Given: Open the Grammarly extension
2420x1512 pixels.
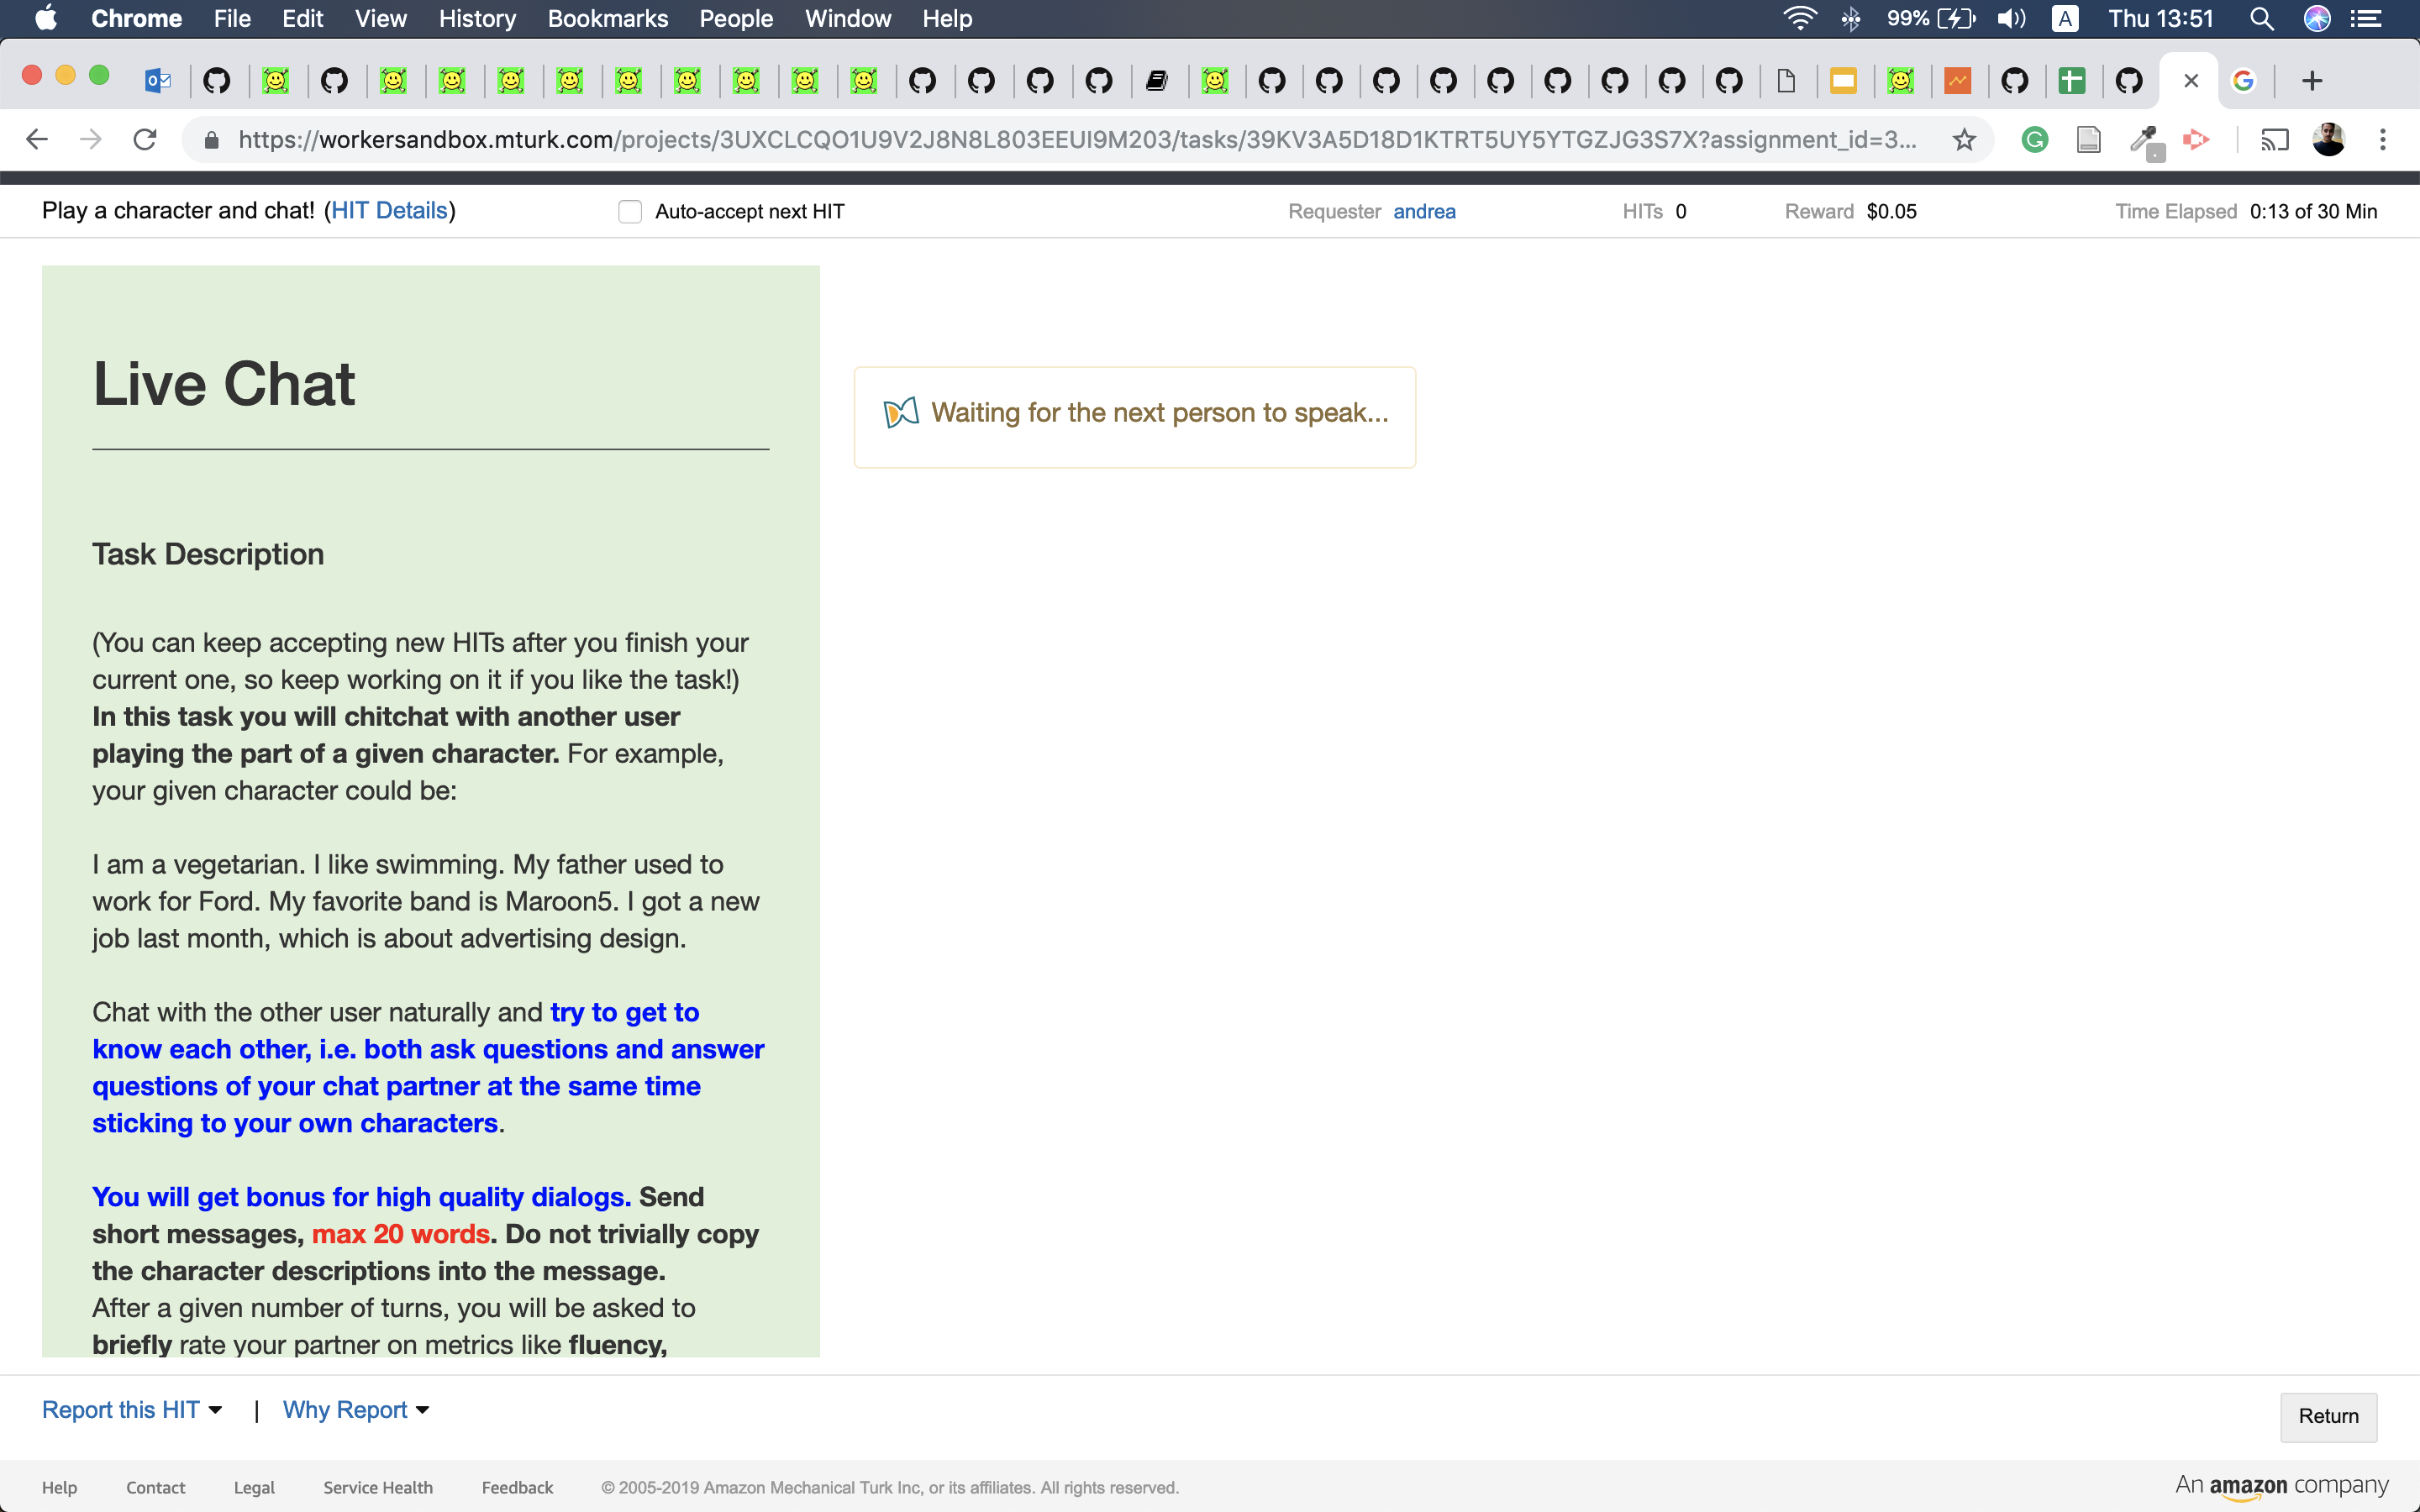Looking at the screenshot, I should tap(2035, 140).
